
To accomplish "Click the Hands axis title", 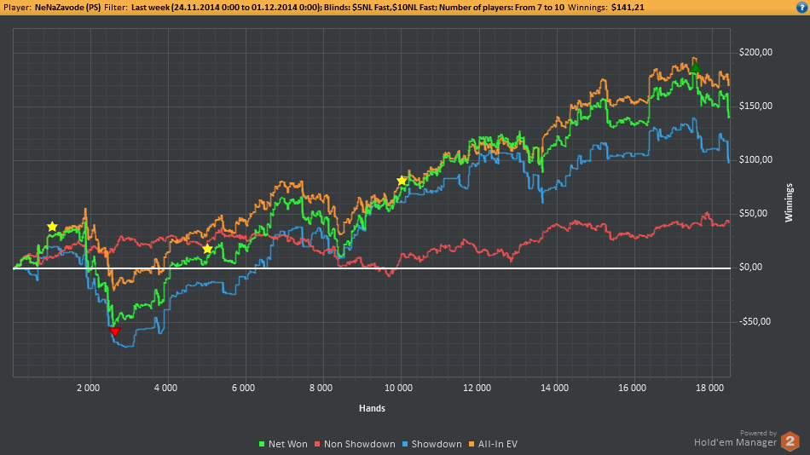I will click(372, 408).
